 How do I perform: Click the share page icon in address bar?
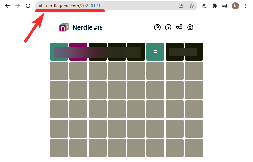(x=181, y=6)
